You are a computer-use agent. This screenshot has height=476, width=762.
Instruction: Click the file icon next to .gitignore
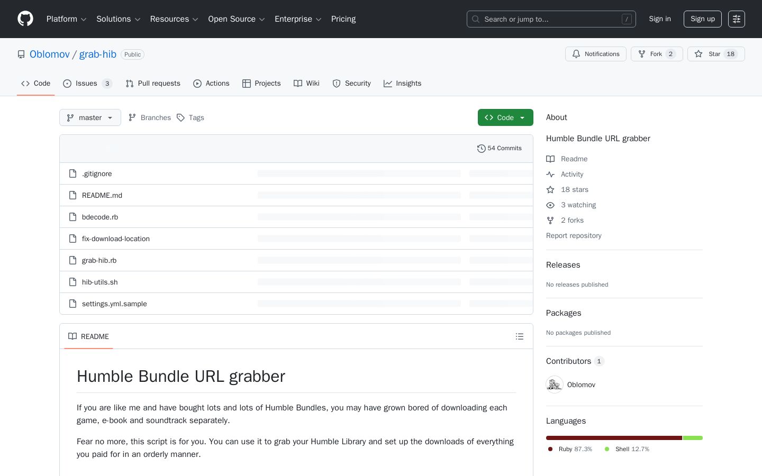pos(73,173)
